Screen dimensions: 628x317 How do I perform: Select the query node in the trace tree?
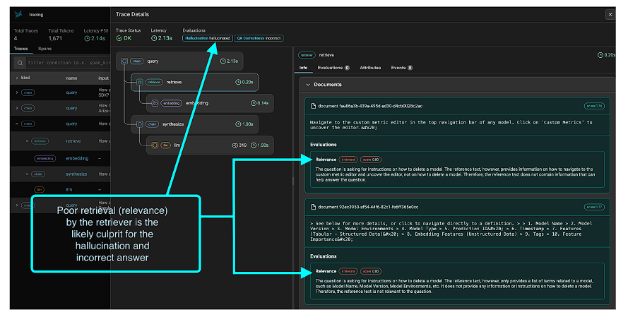180,61
